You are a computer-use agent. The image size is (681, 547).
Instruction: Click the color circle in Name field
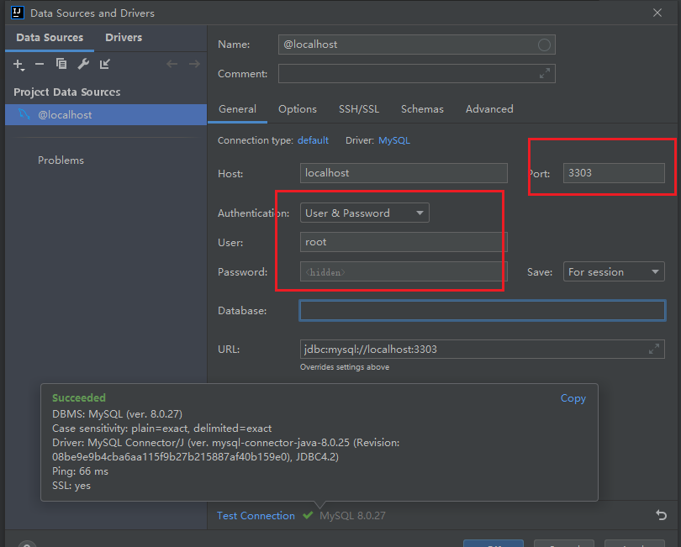(x=544, y=45)
